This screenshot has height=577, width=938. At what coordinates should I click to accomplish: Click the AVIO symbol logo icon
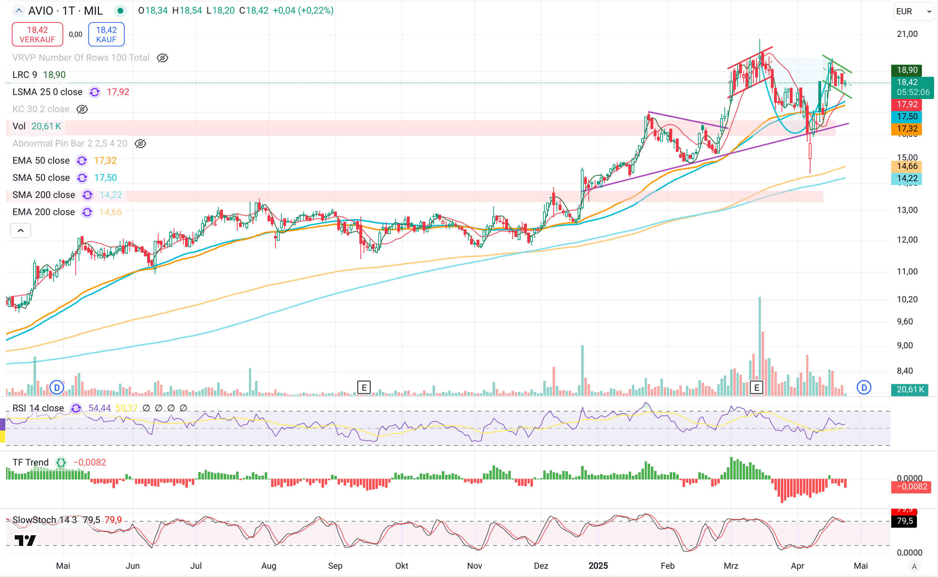pos(18,11)
